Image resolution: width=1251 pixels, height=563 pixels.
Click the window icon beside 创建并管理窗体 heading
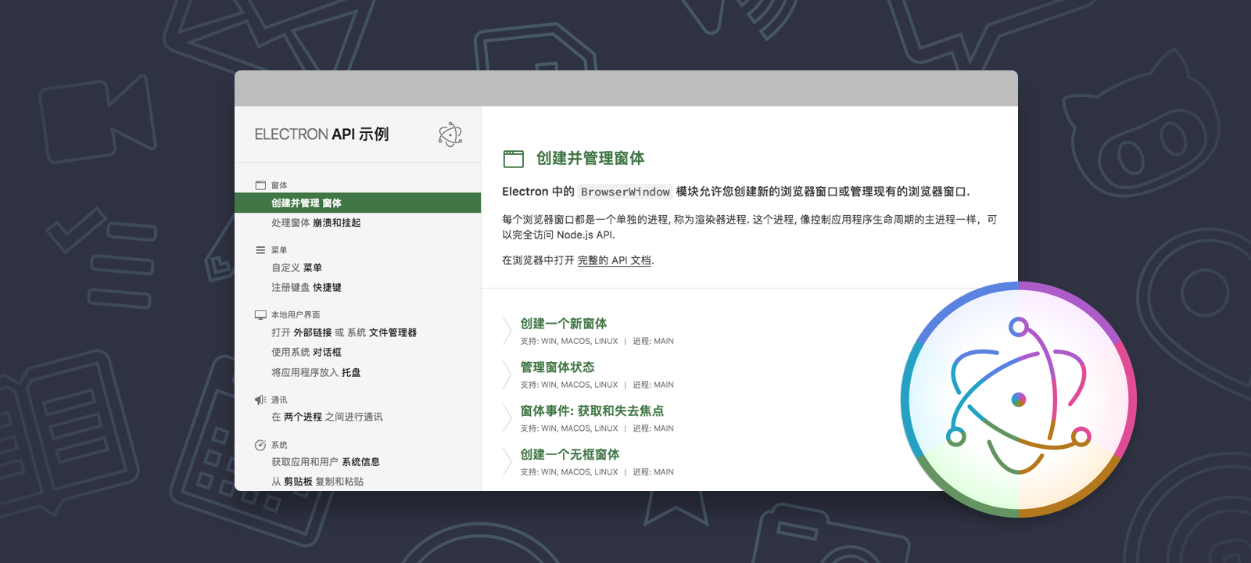coord(514,159)
